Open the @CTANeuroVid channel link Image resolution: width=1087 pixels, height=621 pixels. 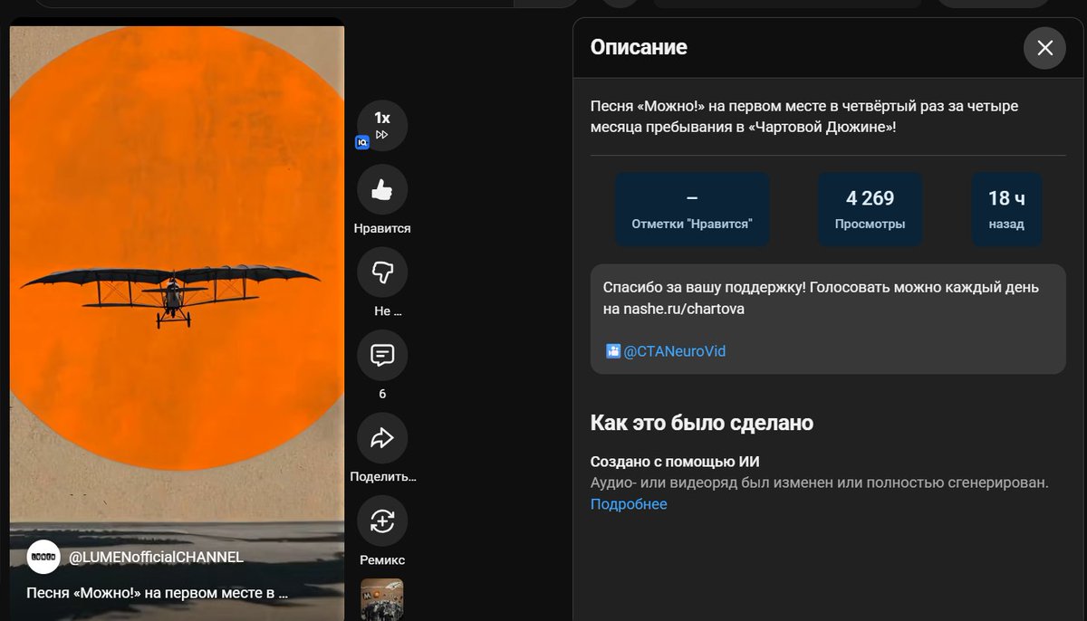pyautogui.click(x=675, y=351)
